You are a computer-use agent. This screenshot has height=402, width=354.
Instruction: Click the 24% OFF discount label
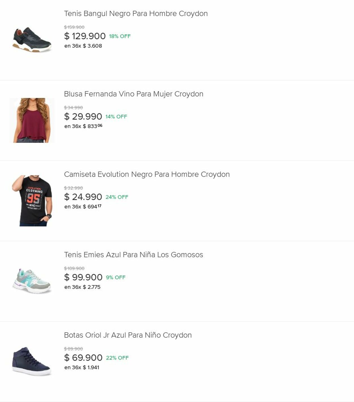point(117,197)
